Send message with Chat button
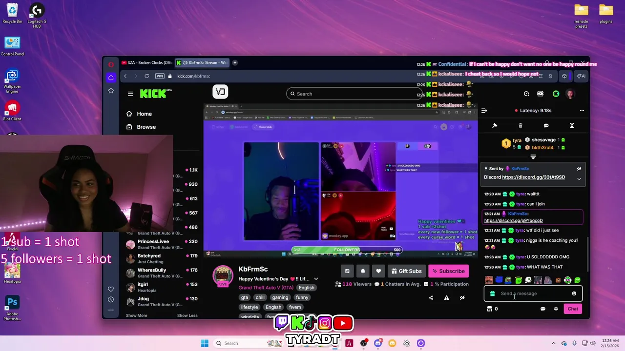The width and height of the screenshot is (625, 351). point(573,309)
